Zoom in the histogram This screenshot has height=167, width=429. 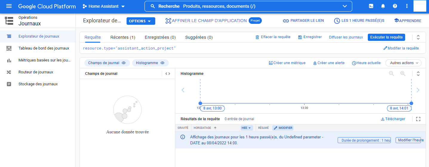[x=403, y=74]
